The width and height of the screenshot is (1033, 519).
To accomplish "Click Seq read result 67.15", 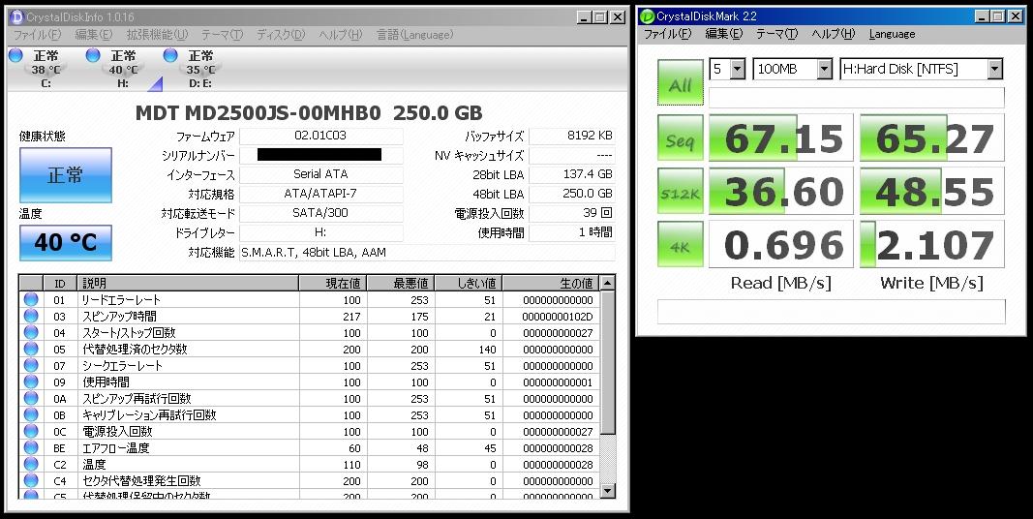I will [x=780, y=137].
